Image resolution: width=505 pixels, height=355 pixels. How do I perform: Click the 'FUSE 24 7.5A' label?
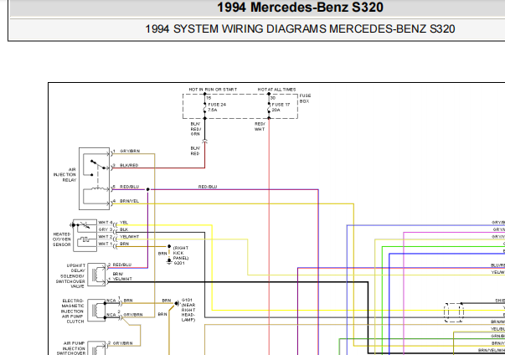(217, 107)
